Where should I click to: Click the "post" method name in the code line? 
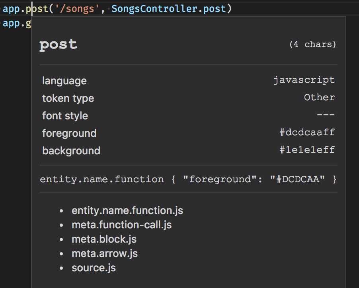(39, 8)
